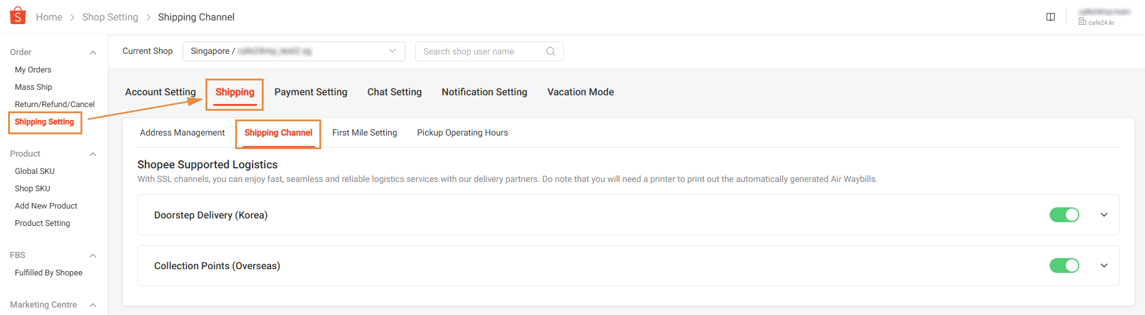This screenshot has height=315, width=1145.
Task: Collapse the Marketing Centre section
Action: pos(93,305)
